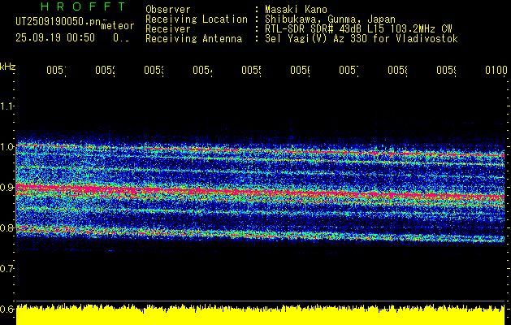Click the Observer label
This screenshot has width=511, height=325.
[168, 10]
